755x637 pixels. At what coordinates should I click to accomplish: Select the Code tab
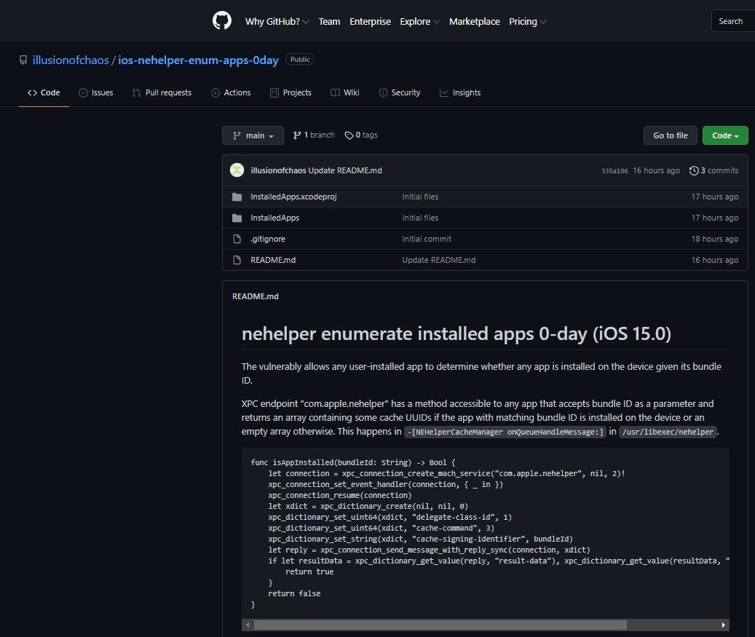point(44,92)
